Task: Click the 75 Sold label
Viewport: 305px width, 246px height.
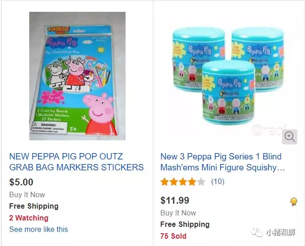Action: pyautogui.click(x=173, y=236)
